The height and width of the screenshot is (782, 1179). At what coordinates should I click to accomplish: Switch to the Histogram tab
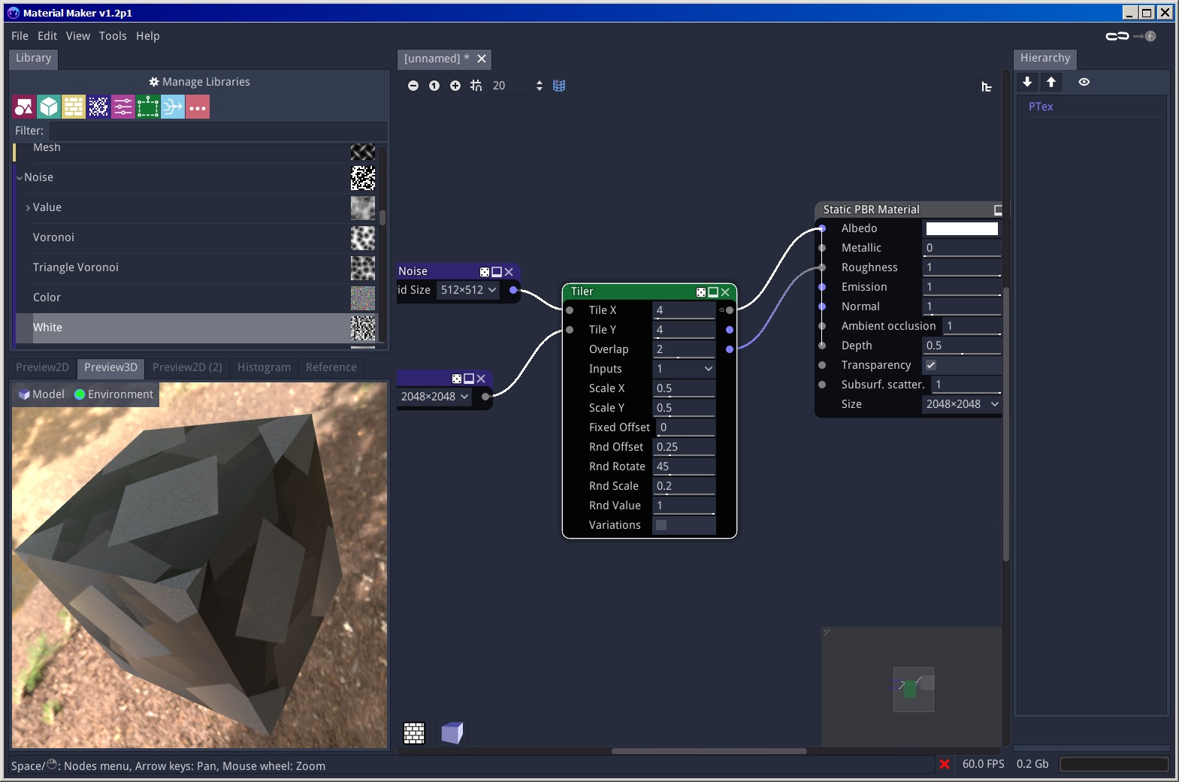pyautogui.click(x=264, y=367)
